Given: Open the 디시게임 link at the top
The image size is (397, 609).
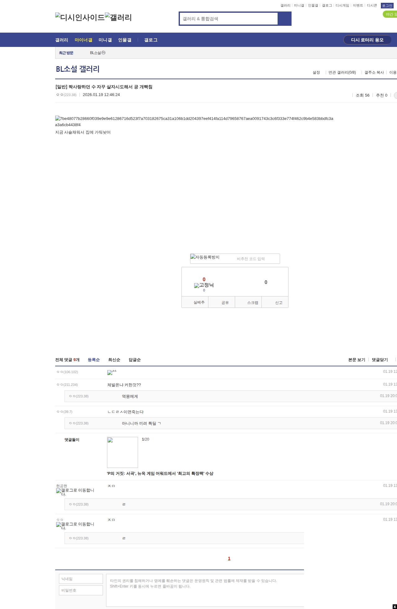Looking at the screenshot, I should [x=342, y=6].
